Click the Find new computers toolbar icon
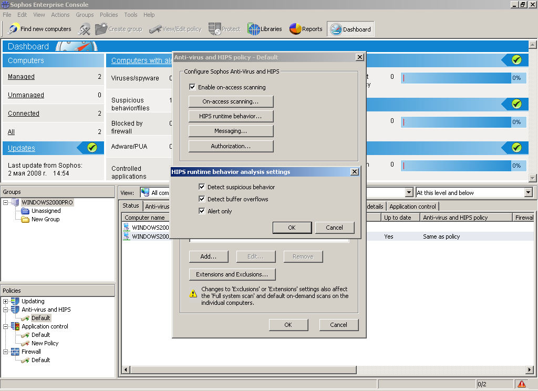Viewport: 538px width, 391px height. point(13,29)
